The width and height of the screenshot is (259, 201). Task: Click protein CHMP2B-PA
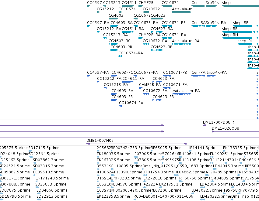[x=150, y=85]
